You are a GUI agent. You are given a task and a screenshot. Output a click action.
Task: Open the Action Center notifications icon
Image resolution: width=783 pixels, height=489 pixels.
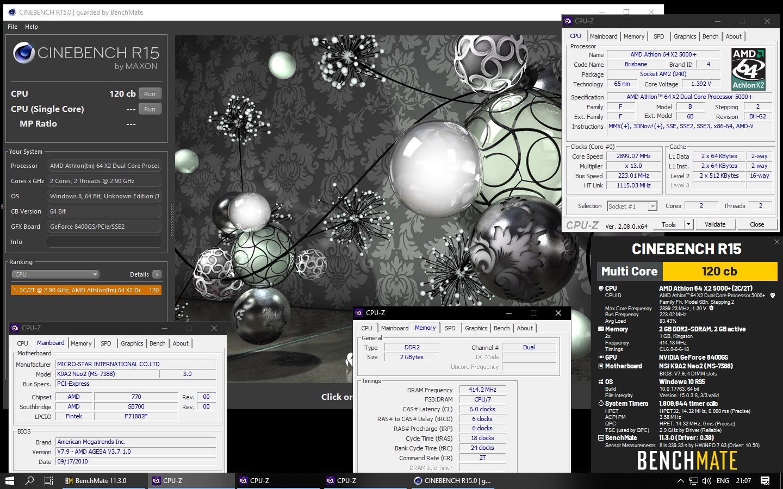pos(765,481)
